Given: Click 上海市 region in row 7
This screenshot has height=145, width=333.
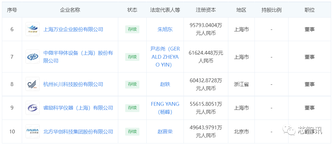Looking at the screenshot, I should pyautogui.click(x=241, y=57).
